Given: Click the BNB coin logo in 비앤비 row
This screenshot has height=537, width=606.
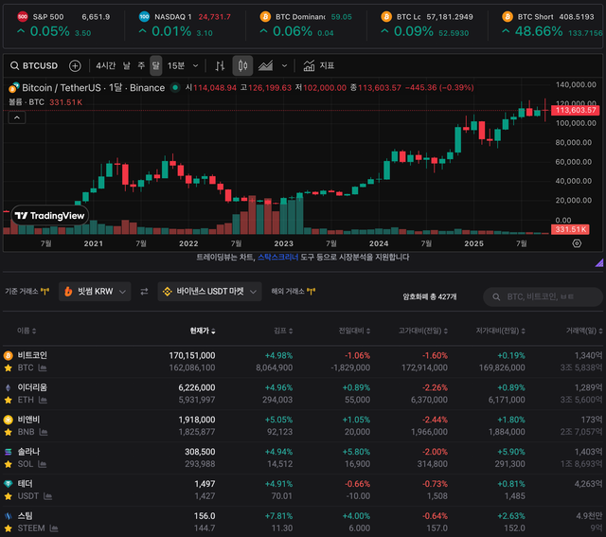Looking at the screenshot, I should click(x=9, y=420).
